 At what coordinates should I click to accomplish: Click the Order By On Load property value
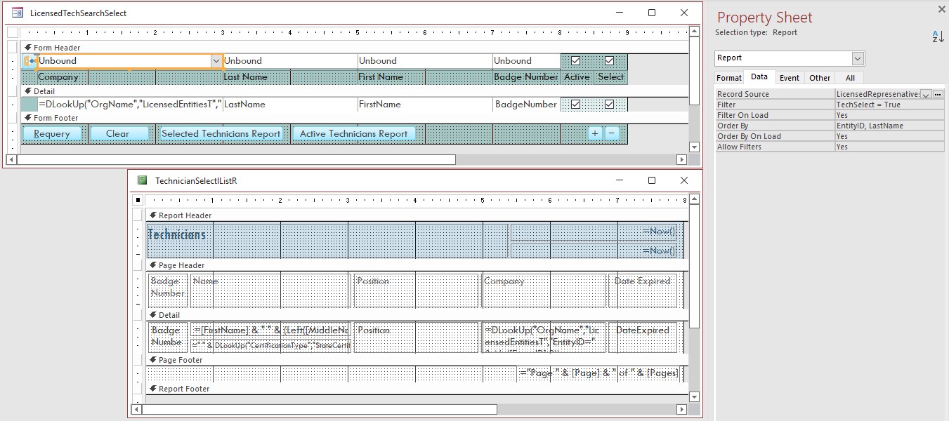(x=889, y=136)
